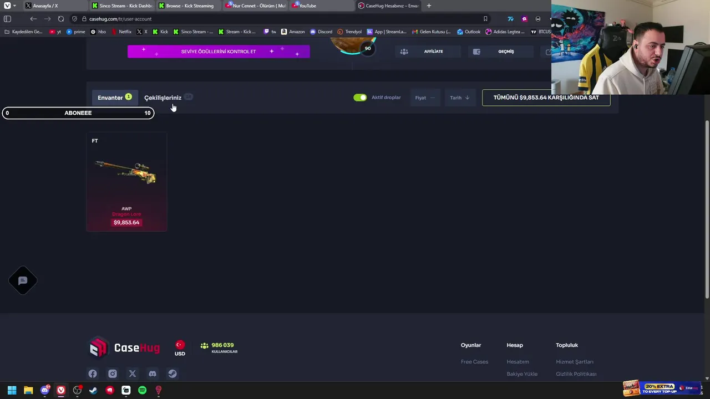Open the Discord bookmark
The width and height of the screenshot is (710, 399).
point(321,32)
